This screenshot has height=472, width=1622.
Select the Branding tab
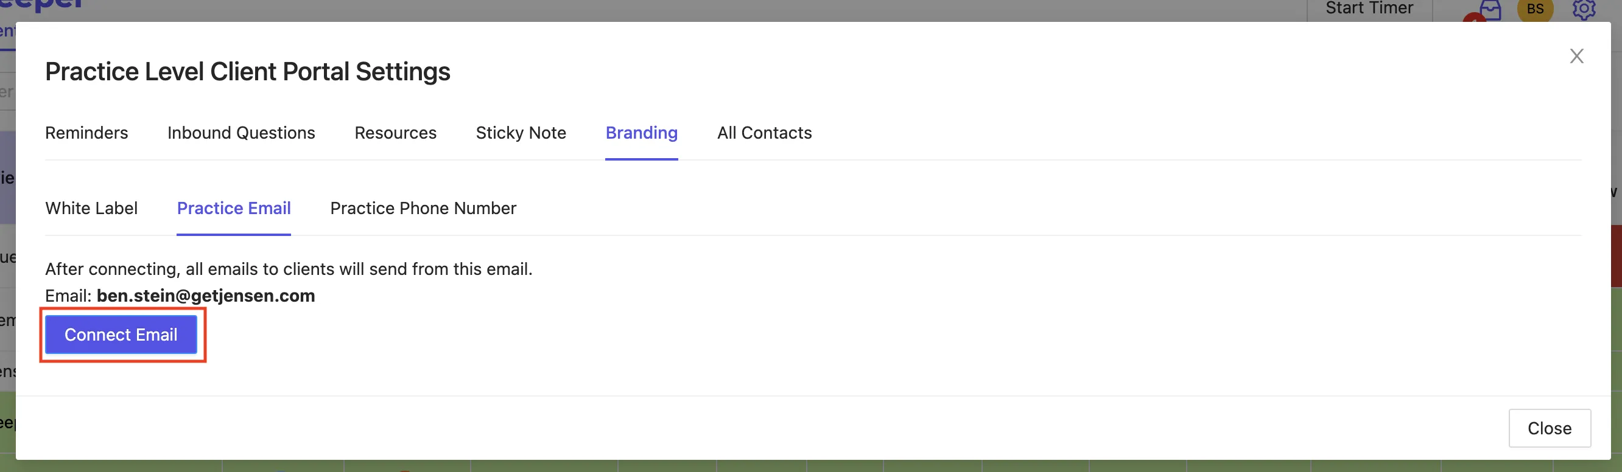pyautogui.click(x=642, y=133)
